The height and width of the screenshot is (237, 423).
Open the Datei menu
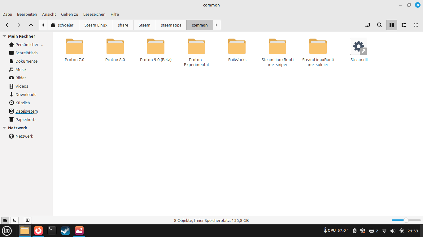point(7,14)
